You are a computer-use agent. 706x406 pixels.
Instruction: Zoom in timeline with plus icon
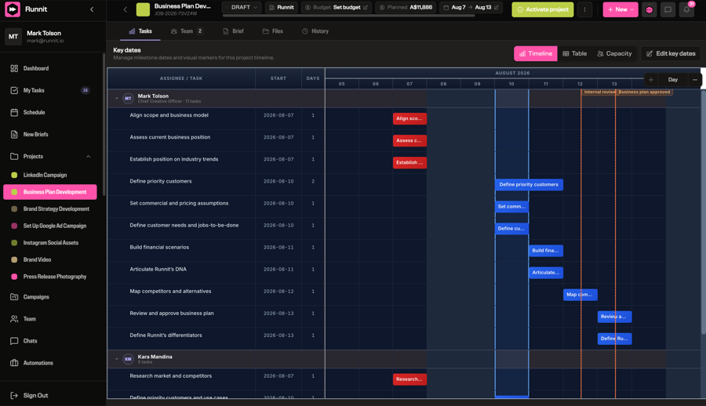tap(650, 80)
